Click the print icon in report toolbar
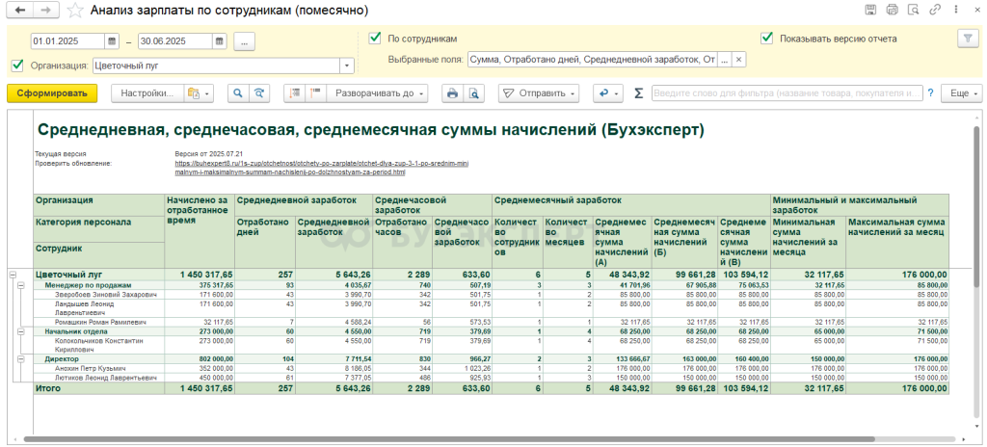This screenshot has width=987, height=447. click(x=452, y=93)
